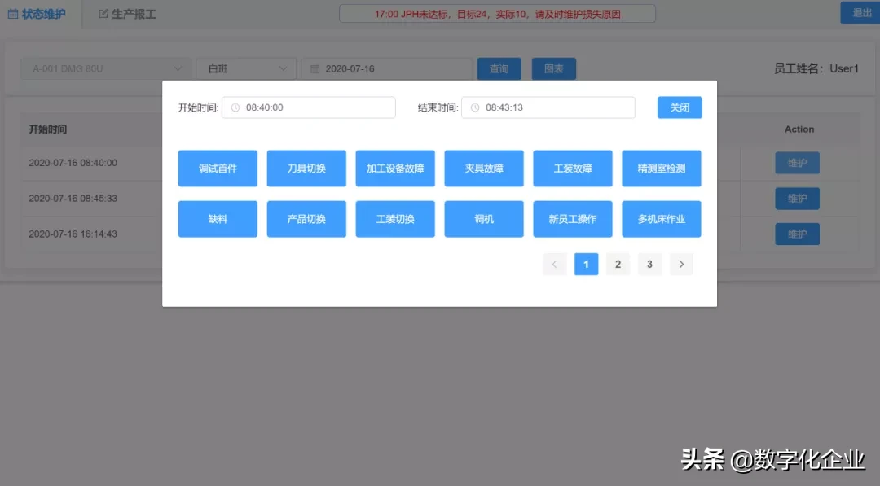This screenshot has width=880, height=486.
Task: Open the machine dropdown A-001 DMG 80U
Action: click(x=104, y=68)
